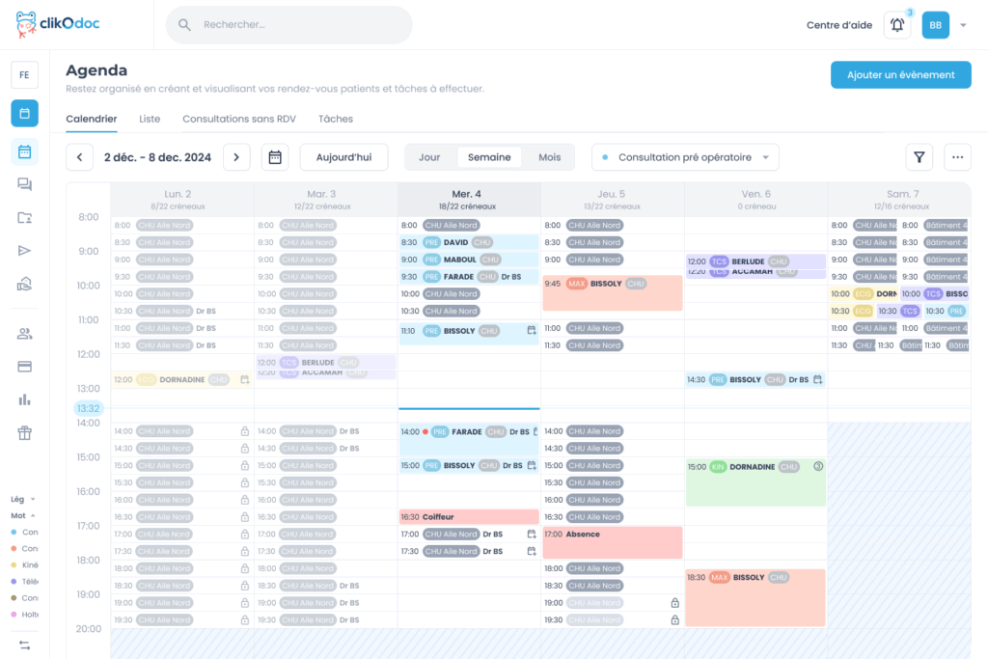Collapse the Mot section in the sidebar

(23, 515)
